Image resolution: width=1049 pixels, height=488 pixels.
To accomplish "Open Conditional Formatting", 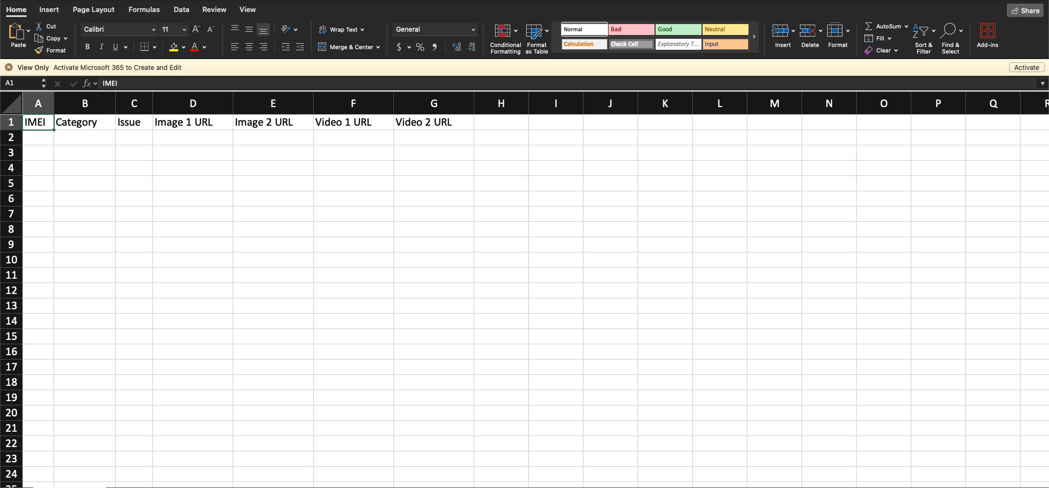I will (503, 31).
